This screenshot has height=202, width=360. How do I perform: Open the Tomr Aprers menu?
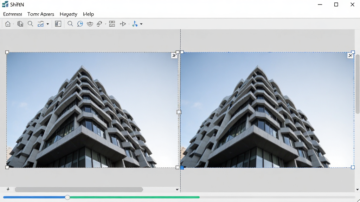[x=41, y=14]
